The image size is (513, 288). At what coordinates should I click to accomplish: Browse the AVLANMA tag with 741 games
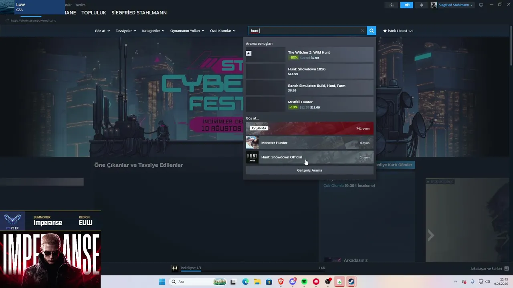[309, 128]
